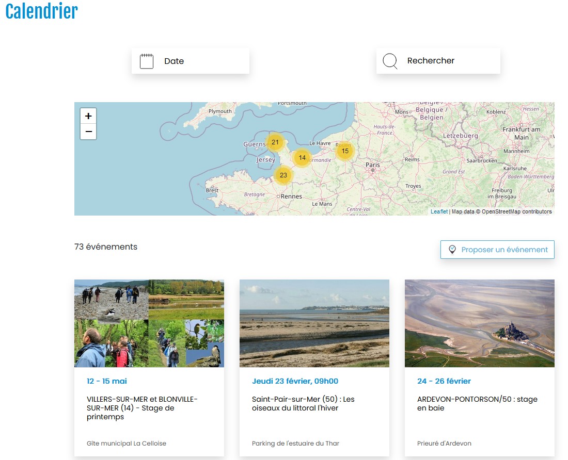Viewport: 568px width, 460px height.
Task: Click the Reims label on the map
Action: pyautogui.click(x=412, y=159)
